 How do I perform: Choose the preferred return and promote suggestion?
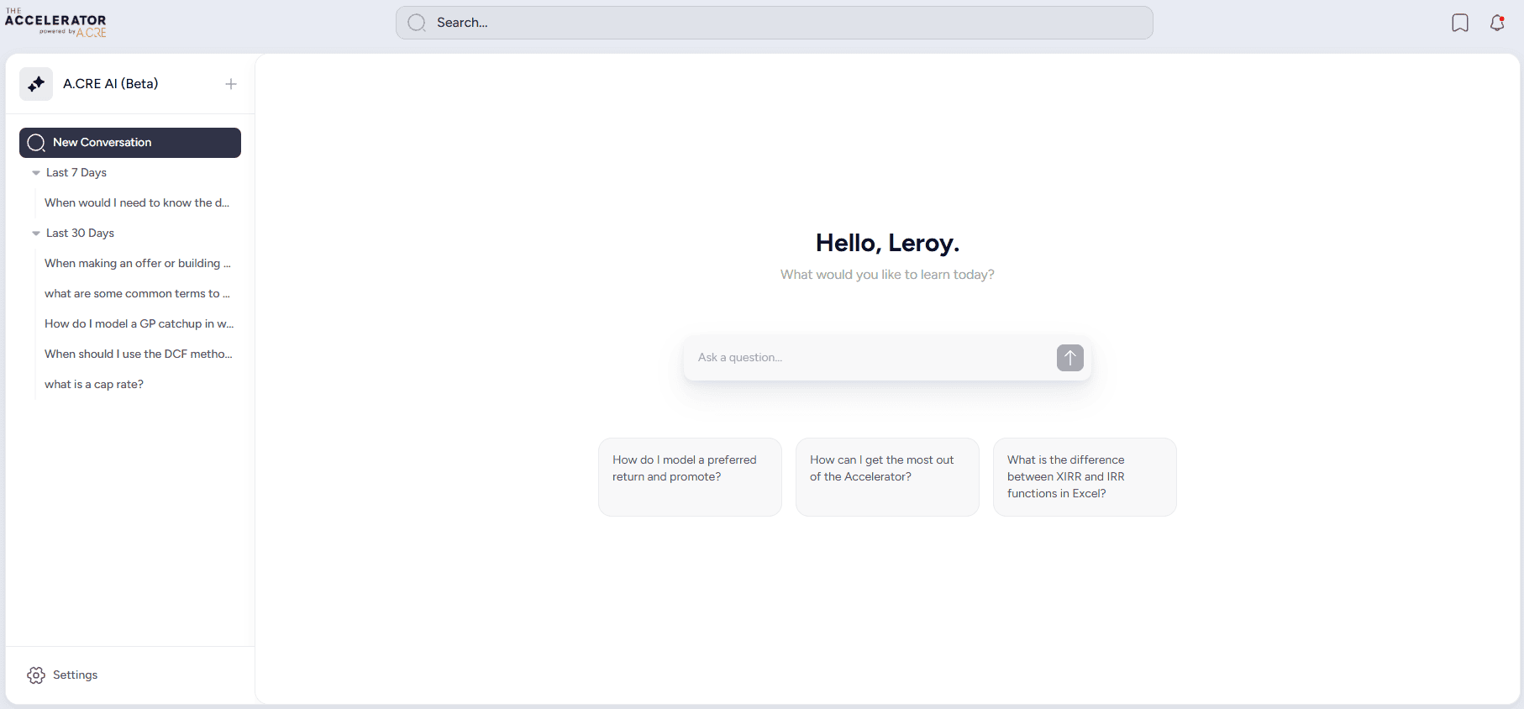pyautogui.click(x=690, y=476)
